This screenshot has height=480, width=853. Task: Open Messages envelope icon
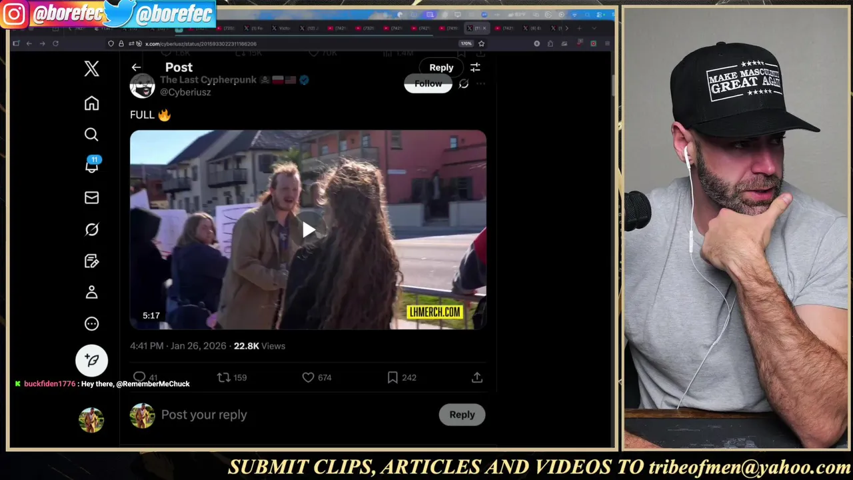[92, 197]
